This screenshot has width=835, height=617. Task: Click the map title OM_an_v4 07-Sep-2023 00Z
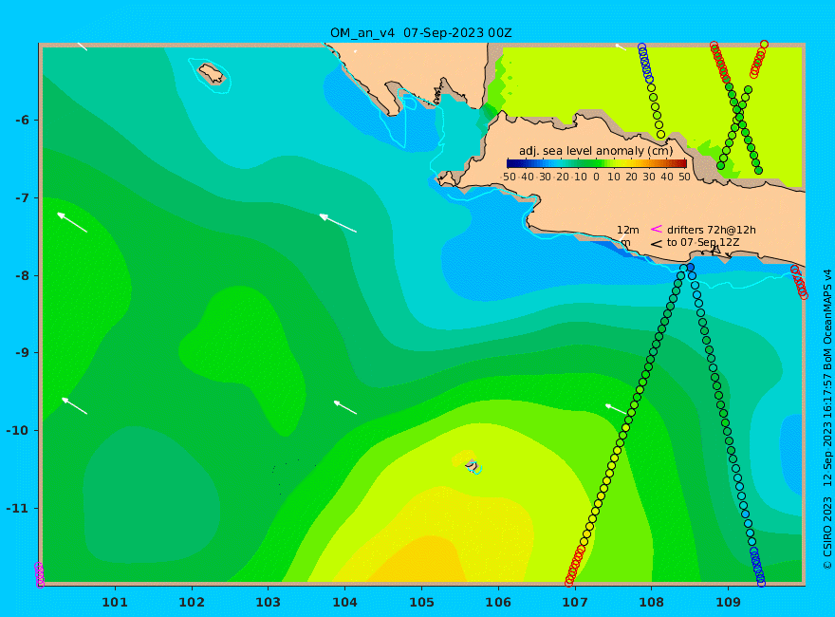420,33
